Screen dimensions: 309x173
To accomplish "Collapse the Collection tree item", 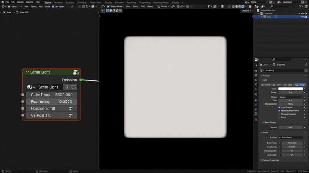I will click(x=258, y=14).
